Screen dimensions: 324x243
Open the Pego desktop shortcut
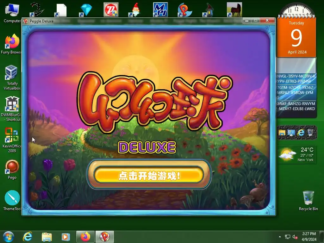[12, 170]
